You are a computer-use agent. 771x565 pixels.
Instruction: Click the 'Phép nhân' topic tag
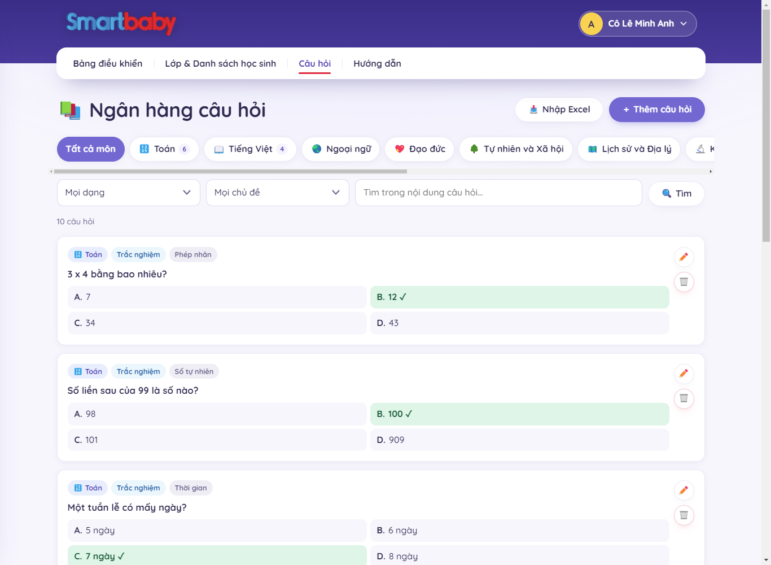pos(193,255)
